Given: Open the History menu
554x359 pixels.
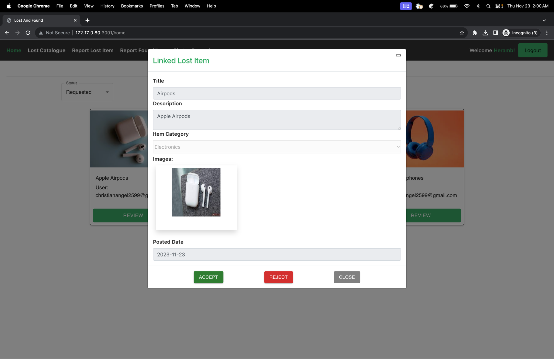Looking at the screenshot, I should 107,6.
